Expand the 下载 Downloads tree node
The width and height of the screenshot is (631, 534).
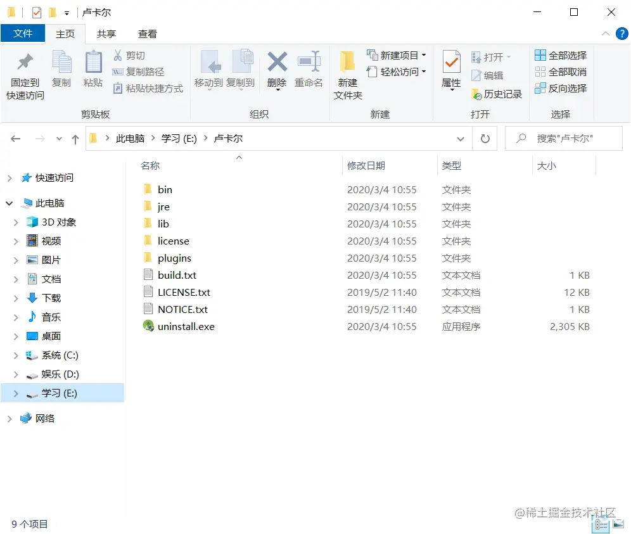point(16,298)
